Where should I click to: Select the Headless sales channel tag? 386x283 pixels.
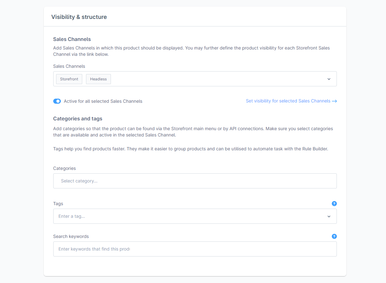point(98,79)
